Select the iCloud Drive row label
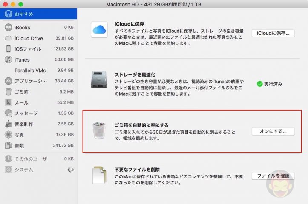The height and width of the screenshot is (204, 308). [x=29, y=38]
